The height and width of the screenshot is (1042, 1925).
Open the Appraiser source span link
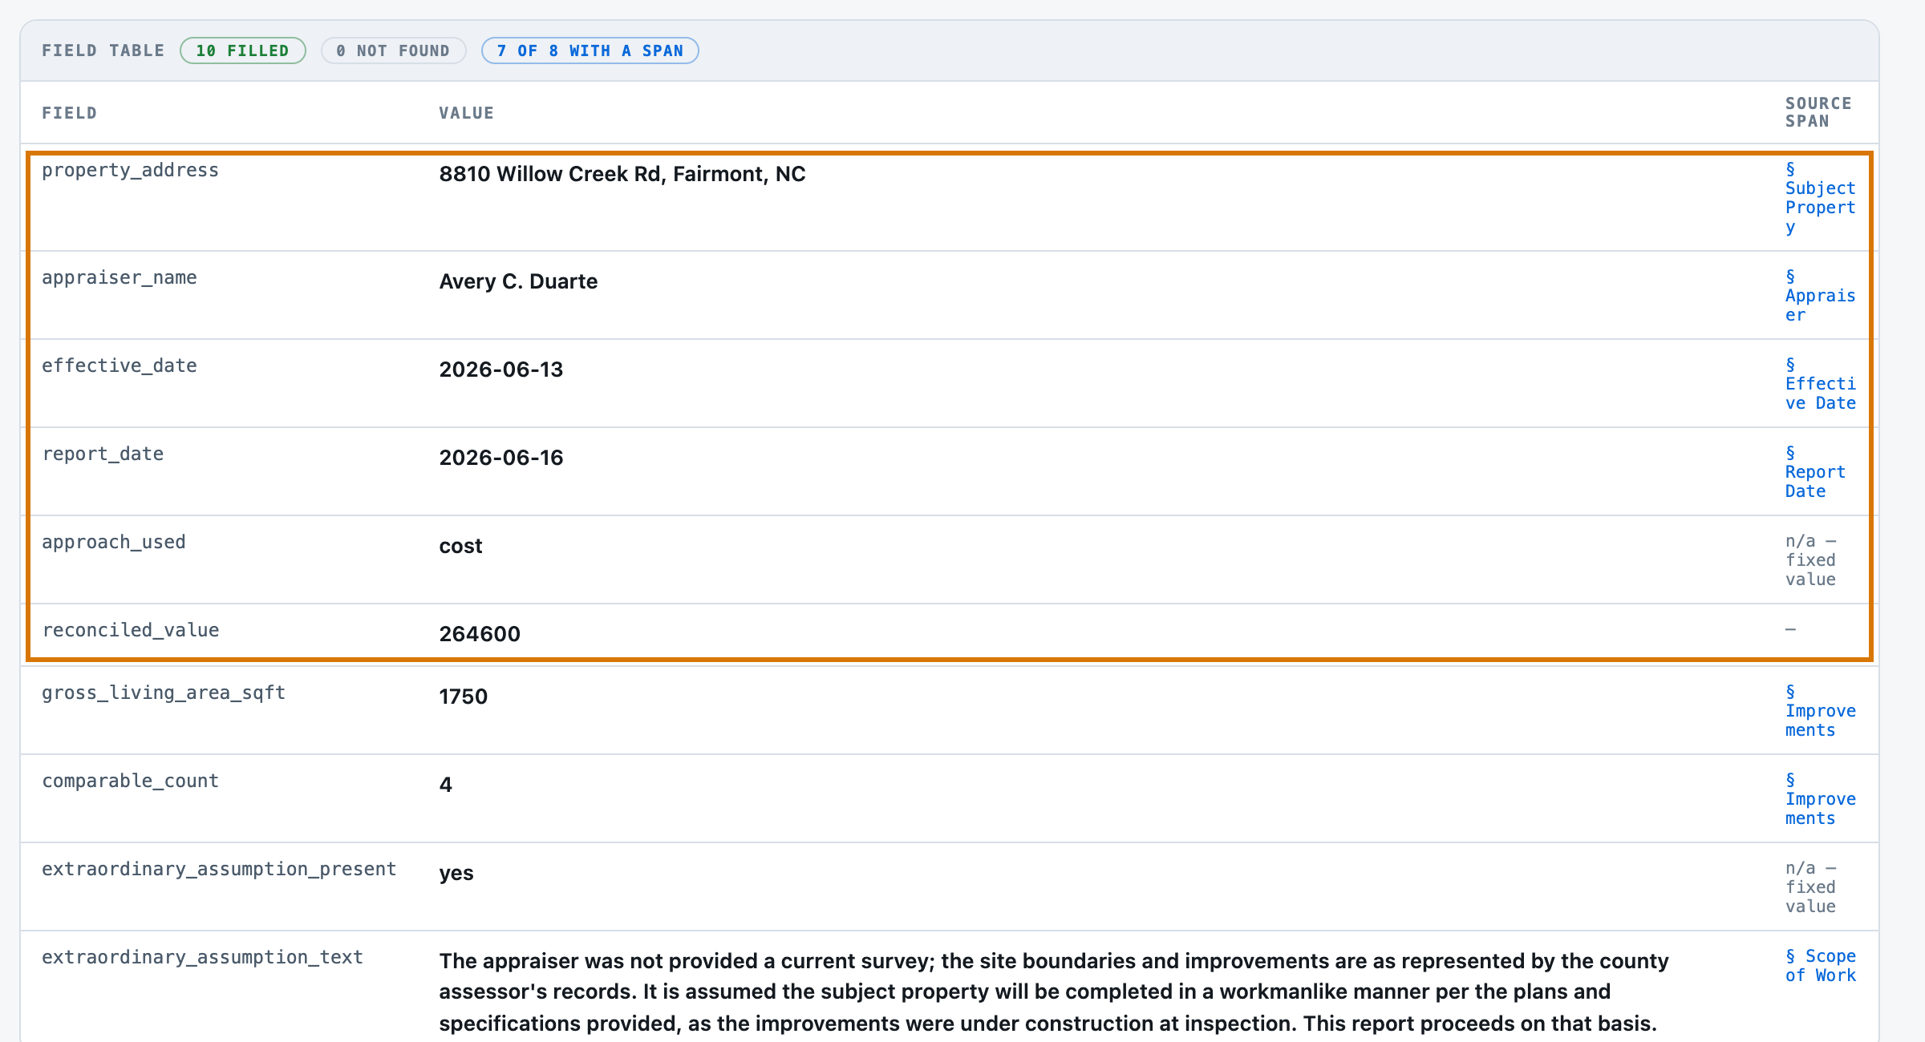(1820, 296)
